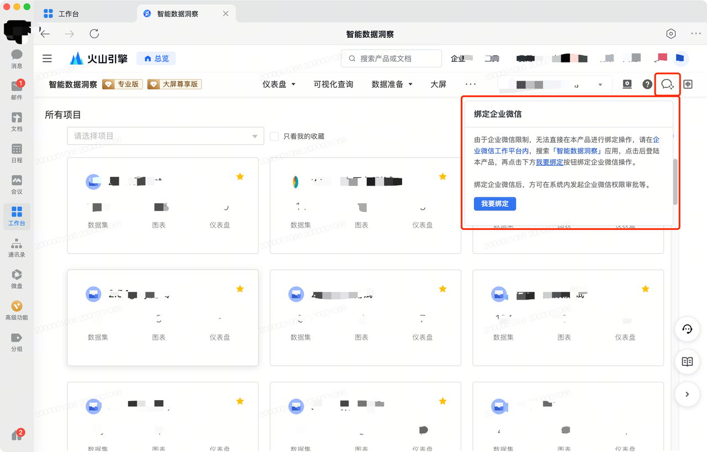Reload the page with the refresh icon
The width and height of the screenshot is (707, 452).
94,34
